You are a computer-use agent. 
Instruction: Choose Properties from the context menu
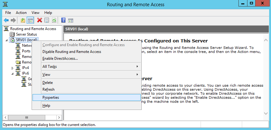[51, 97]
